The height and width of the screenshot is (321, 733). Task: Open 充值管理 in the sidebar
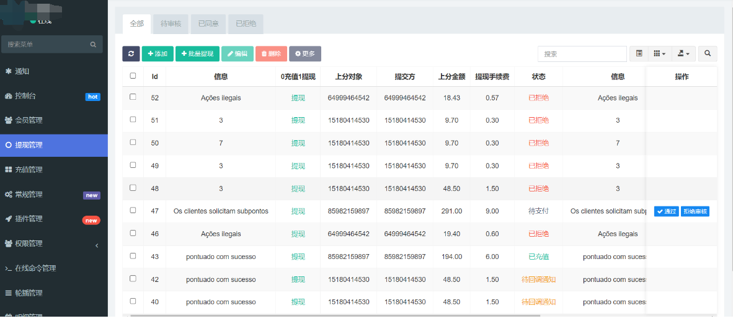[x=29, y=170]
